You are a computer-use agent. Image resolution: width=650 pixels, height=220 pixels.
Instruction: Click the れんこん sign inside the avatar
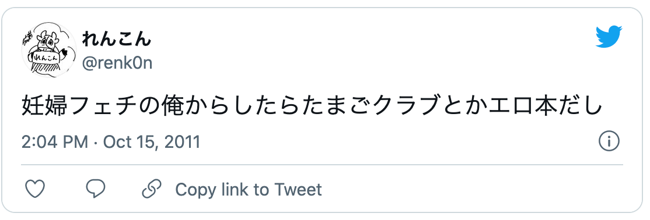[x=43, y=57]
